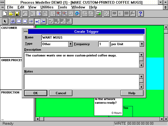Screen dimensions: 168x126
Task: Click the New document toolbar icon
Action: (x=5, y=14)
